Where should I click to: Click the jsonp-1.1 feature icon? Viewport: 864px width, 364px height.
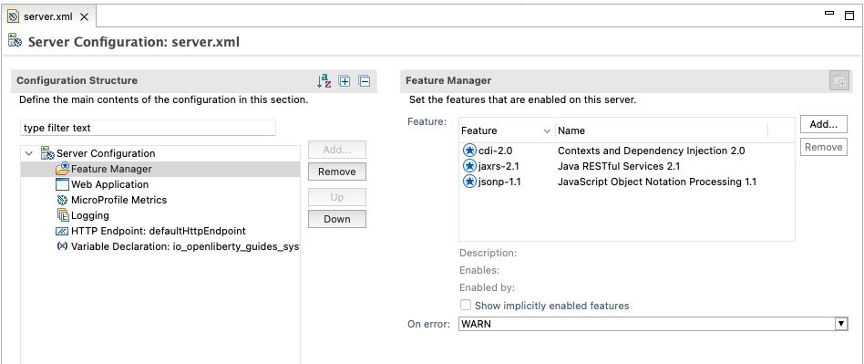click(x=469, y=182)
